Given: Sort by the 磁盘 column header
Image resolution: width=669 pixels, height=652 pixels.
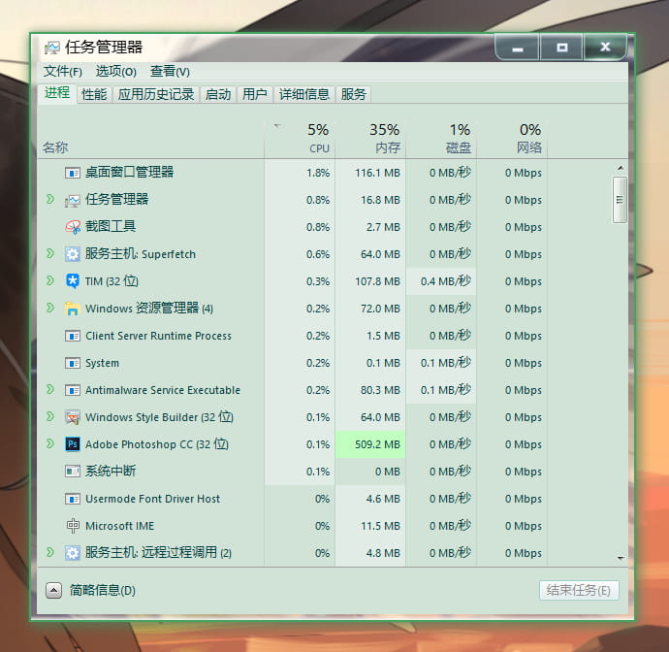Looking at the screenshot, I should [x=441, y=139].
